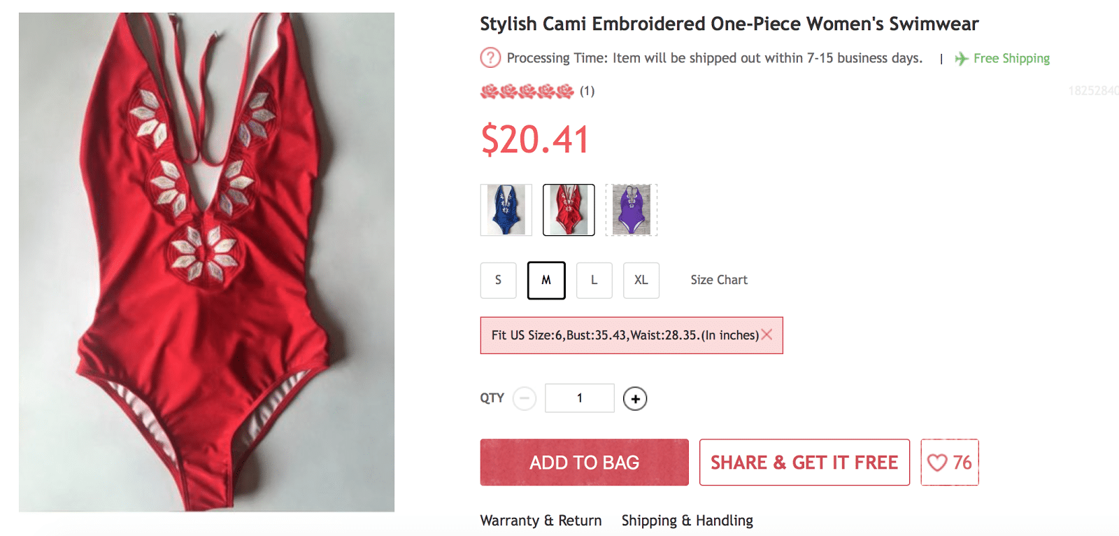Close the size fit info box
Viewport: 1119px width, 536px height.
(767, 334)
